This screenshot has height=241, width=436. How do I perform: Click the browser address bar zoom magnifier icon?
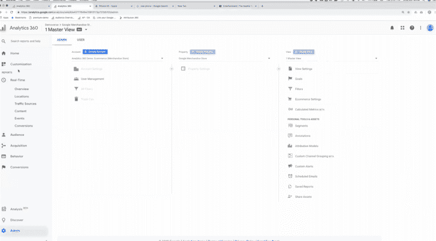click(x=403, y=12)
